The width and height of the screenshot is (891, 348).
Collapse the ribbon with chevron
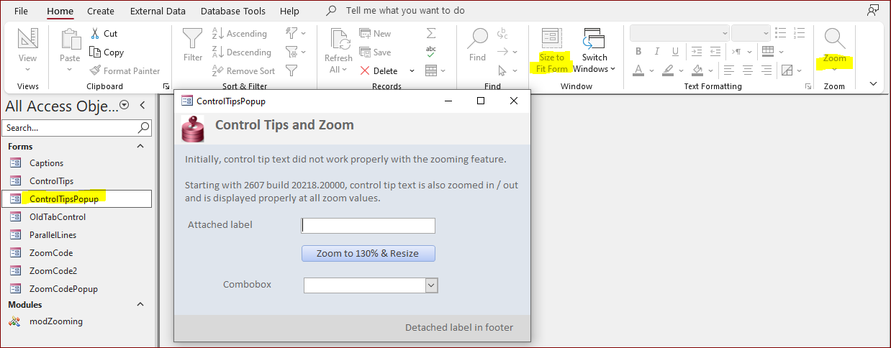[x=873, y=83]
